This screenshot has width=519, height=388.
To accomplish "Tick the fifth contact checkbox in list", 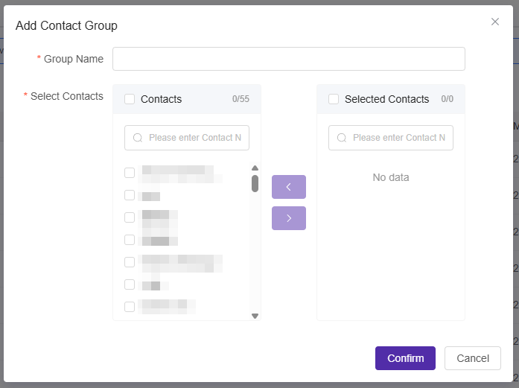I will (130, 262).
